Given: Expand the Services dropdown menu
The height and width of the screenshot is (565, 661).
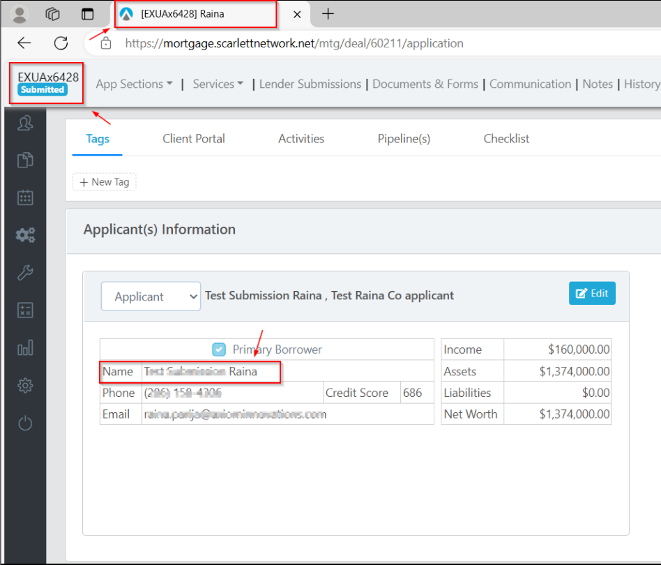Looking at the screenshot, I should [218, 84].
